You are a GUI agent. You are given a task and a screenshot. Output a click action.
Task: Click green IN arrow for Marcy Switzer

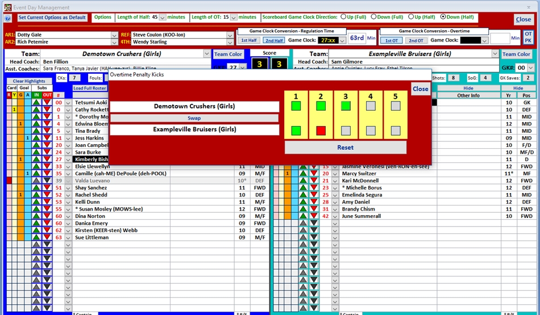[303, 173]
